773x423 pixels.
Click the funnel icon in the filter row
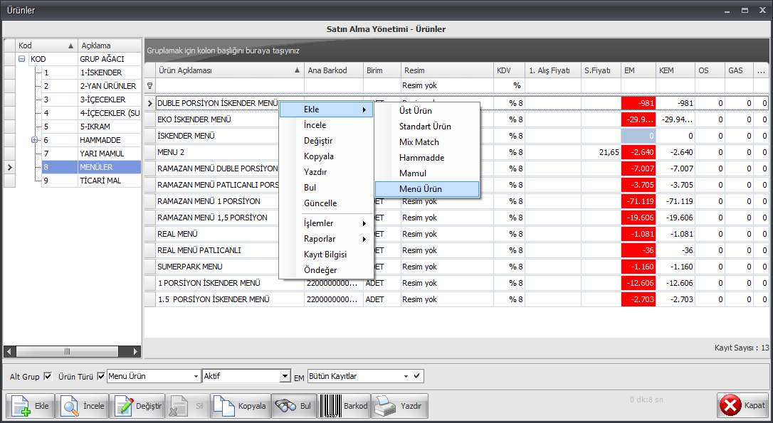click(x=150, y=86)
